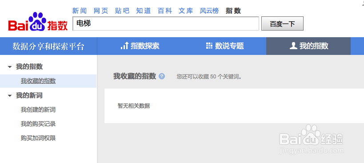Click the 我的指数 person icon

293,46
